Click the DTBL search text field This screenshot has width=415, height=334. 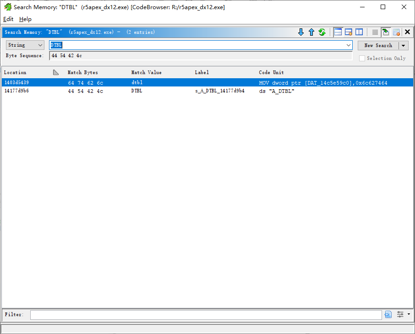click(201, 45)
